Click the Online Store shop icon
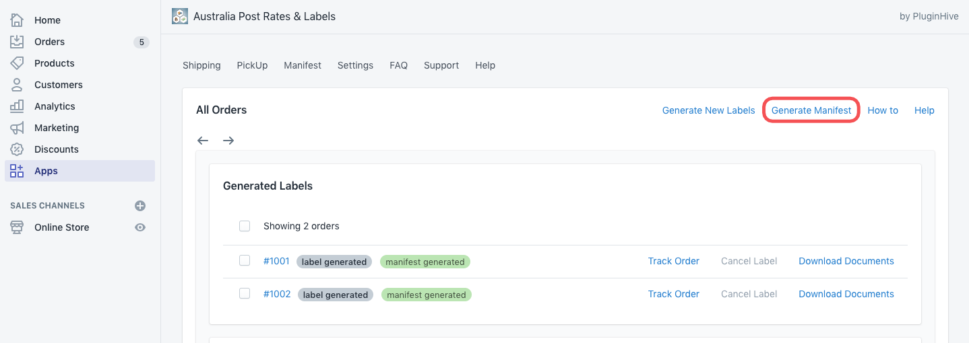The width and height of the screenshot is (969, 343). coord(17,227)
